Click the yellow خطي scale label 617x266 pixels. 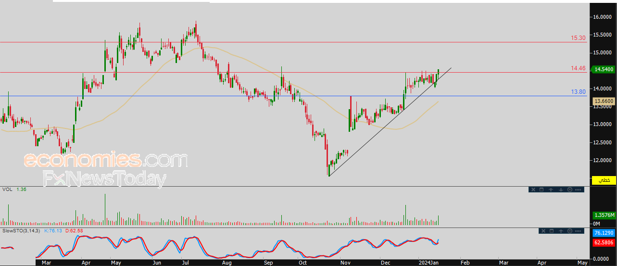click(x=604, y=180)
